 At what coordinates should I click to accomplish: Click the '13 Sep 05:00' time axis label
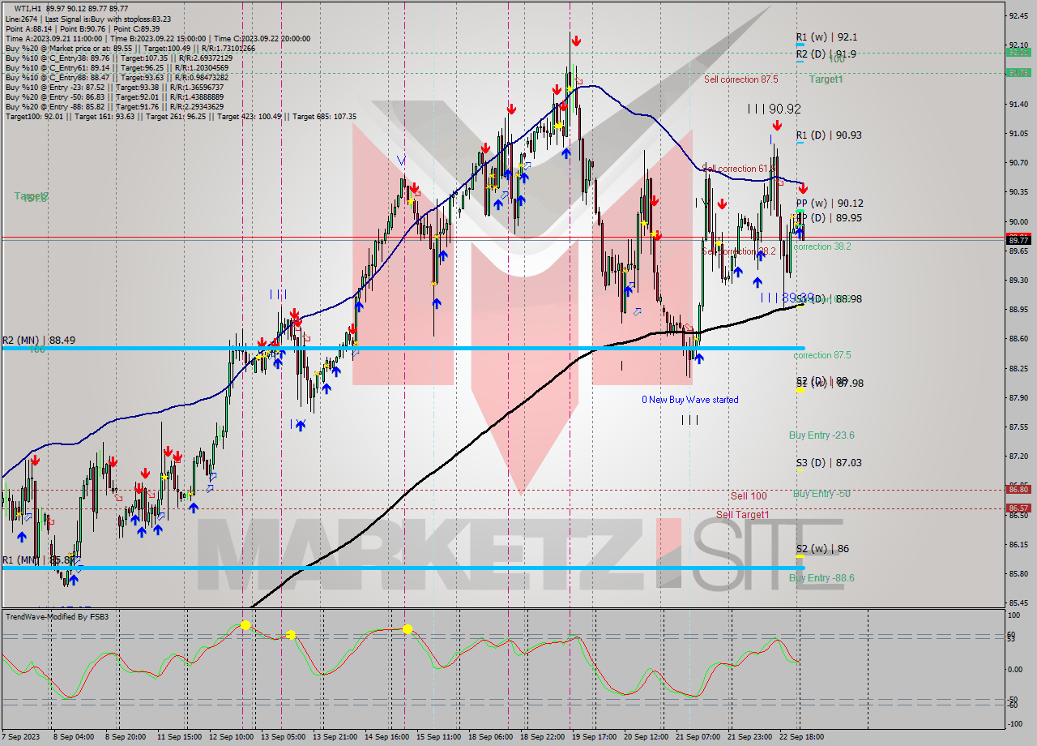click(x=282, y=737)
